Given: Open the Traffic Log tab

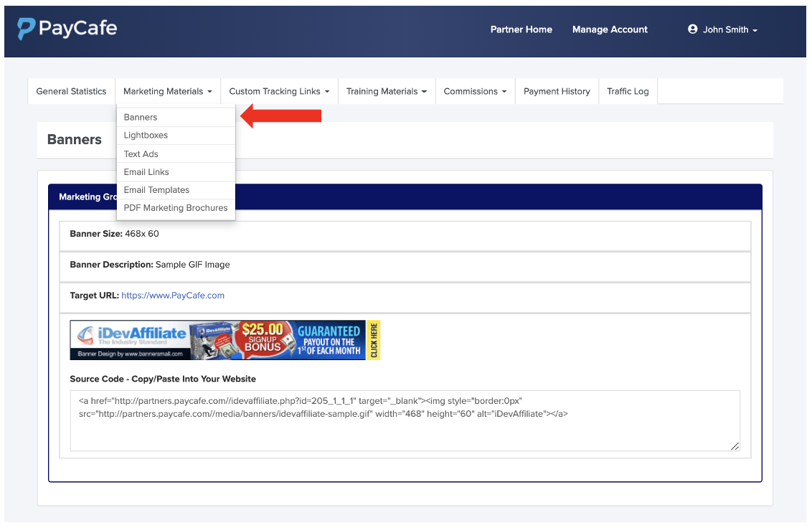Looking at the screenshot, I should [628, 91].
